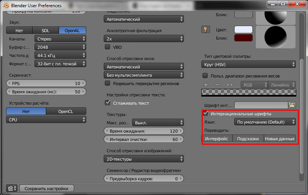Open the buffer size 2048 dropdown
Viewport: 308px width, 195px height.
click(60, 47)
